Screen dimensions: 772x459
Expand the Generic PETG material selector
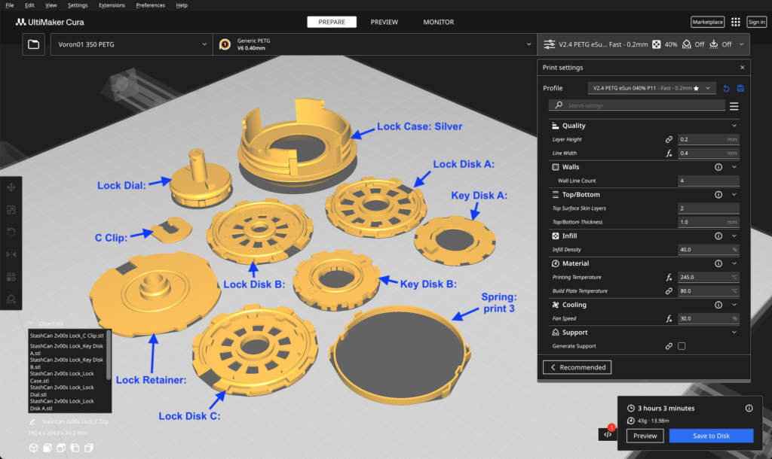point(375,44)
